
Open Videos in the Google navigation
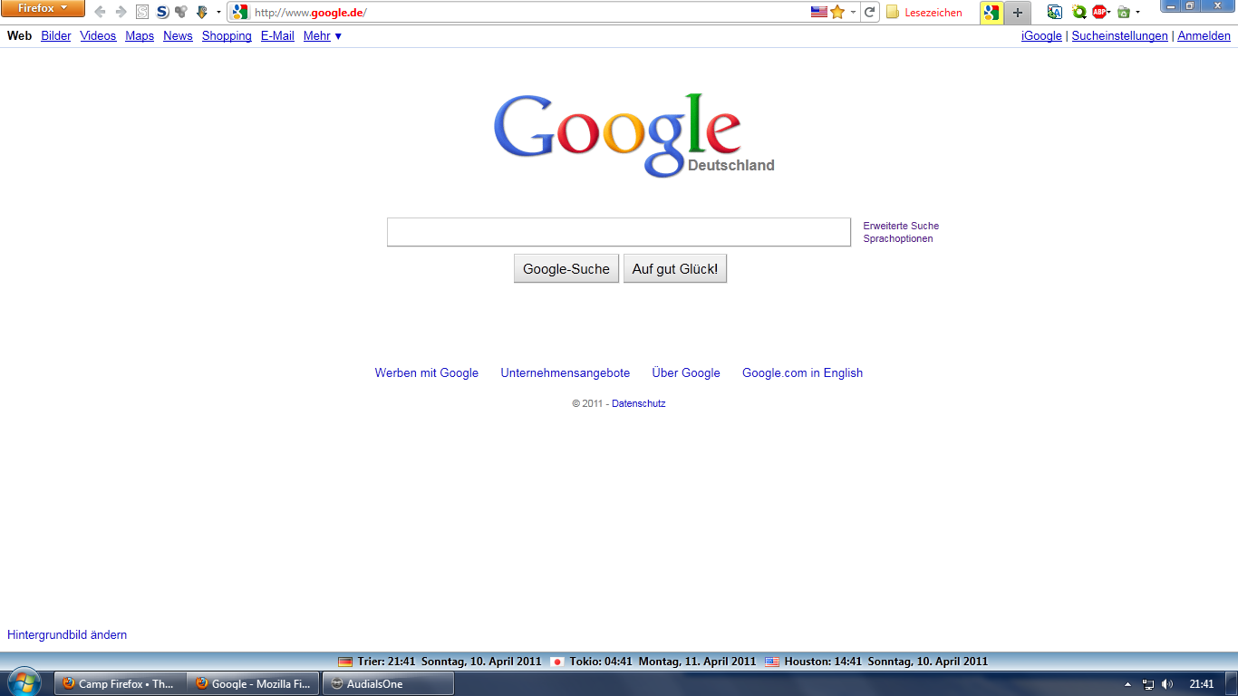[98, 36]
